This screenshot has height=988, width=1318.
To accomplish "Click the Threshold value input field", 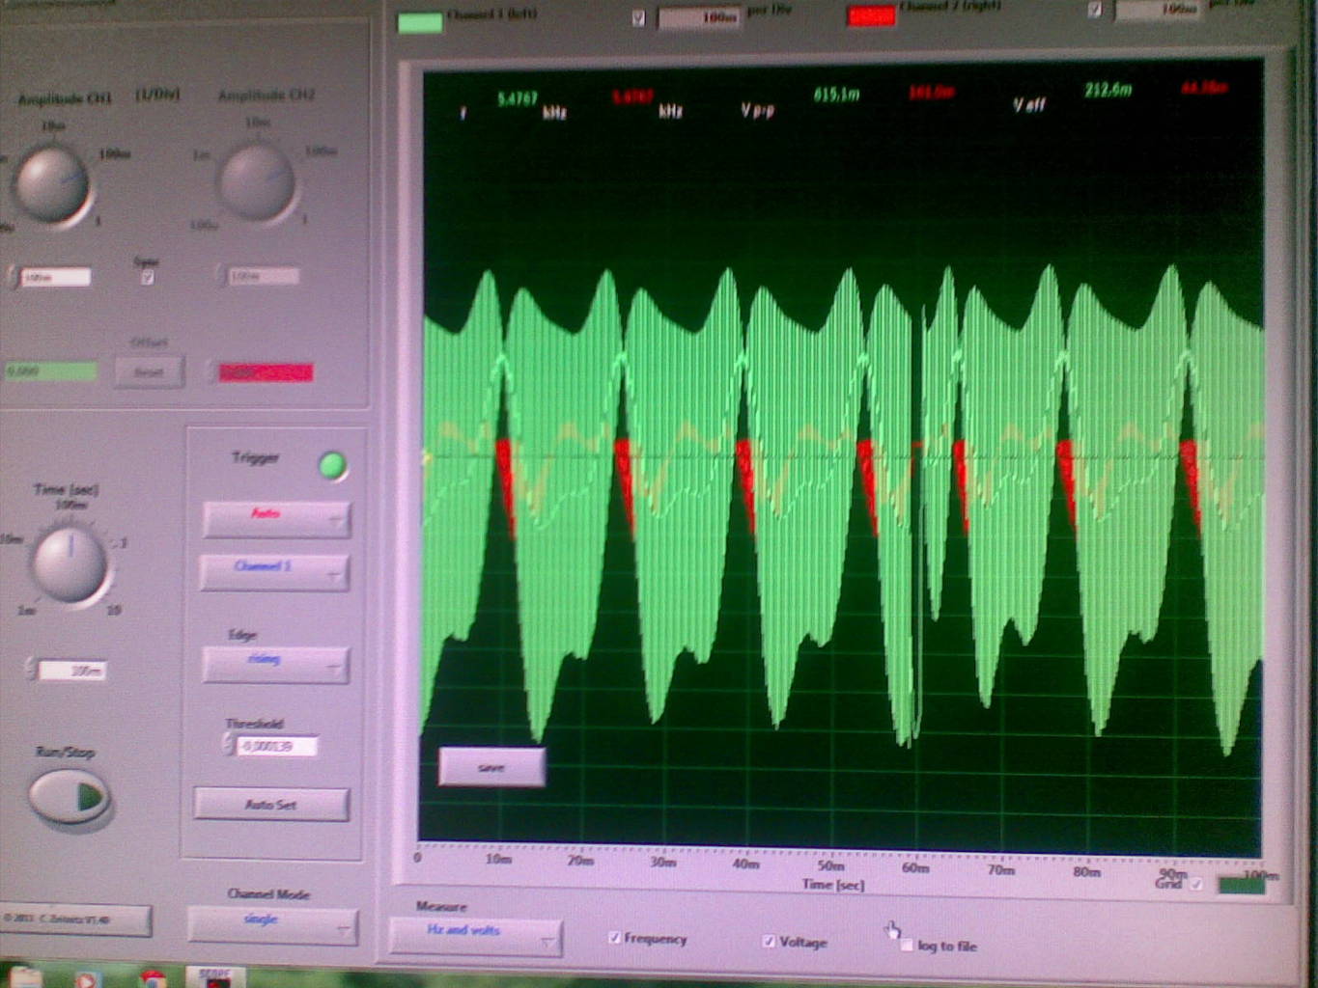I will pyautogui.click(x=277, y=746).
